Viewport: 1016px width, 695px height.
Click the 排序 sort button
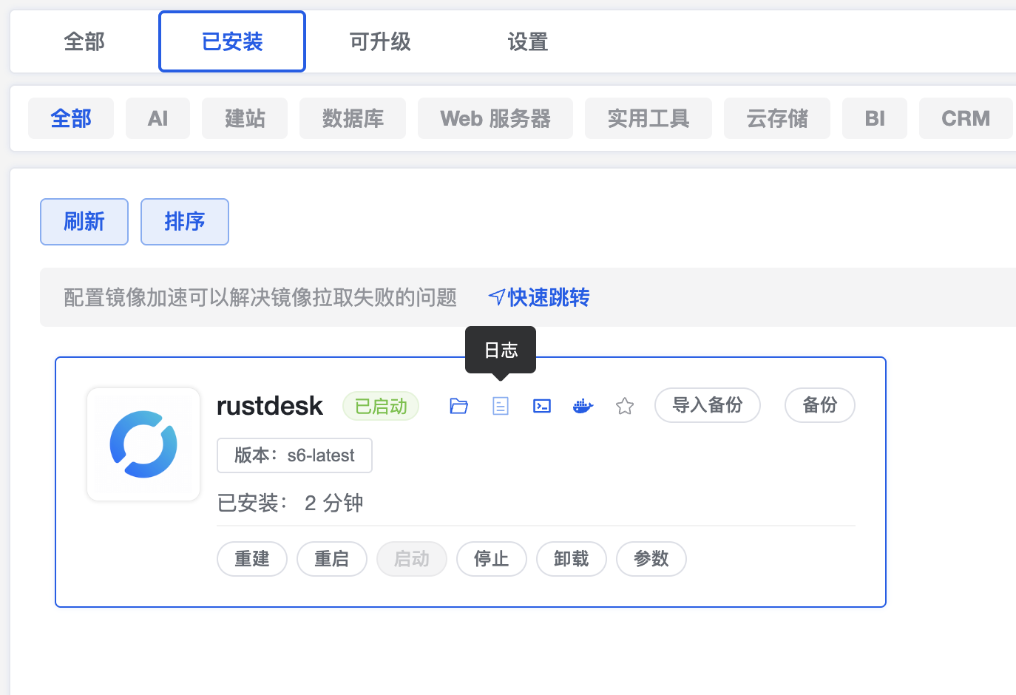pos(185,222)
